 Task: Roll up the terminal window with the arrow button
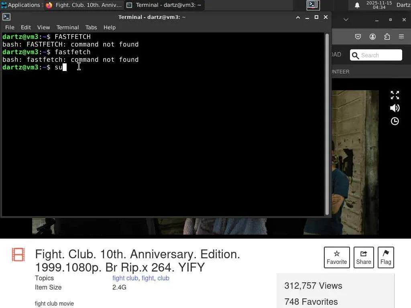point(298,17)
